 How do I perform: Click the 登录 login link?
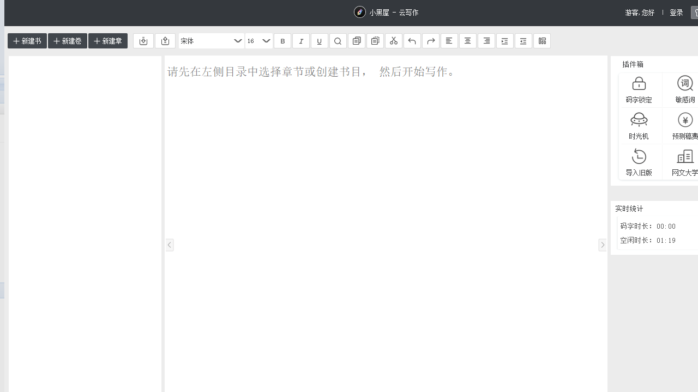coord(676,13)
